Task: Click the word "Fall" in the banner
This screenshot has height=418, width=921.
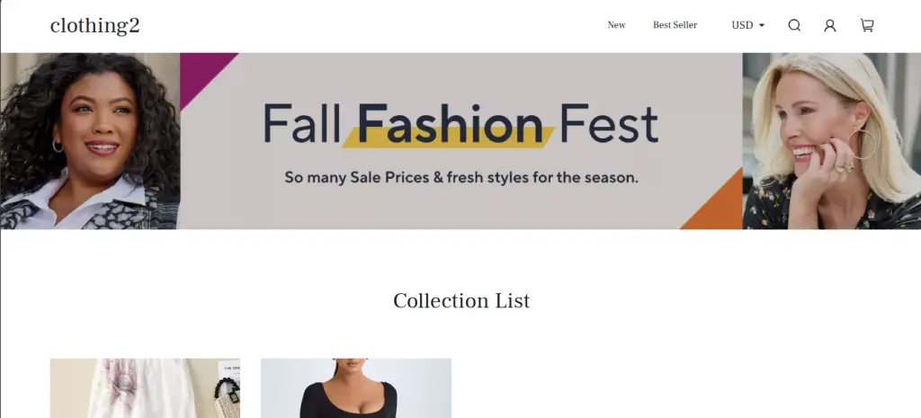Action: [x=302, y=124]
